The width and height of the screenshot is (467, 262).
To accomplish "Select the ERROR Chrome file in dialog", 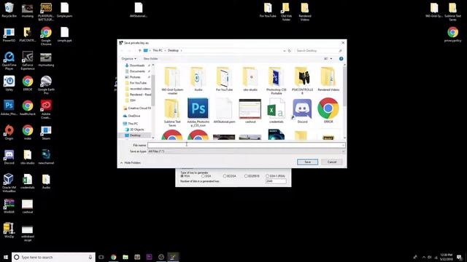I will 328,111.
